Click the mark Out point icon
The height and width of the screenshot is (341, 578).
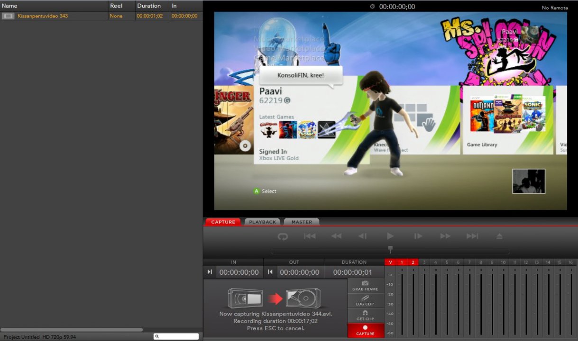[x=270, y=272]
